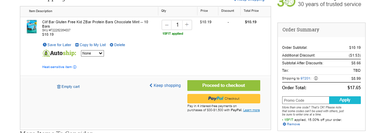Click the Remove promo code x icon
This screenshot has height=133, width=374.
pyautogui.click(x=284, y=124)
